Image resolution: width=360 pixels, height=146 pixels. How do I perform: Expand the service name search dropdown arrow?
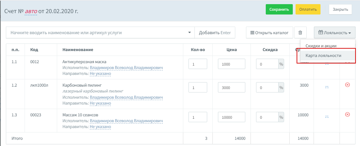tap(190, 32)
